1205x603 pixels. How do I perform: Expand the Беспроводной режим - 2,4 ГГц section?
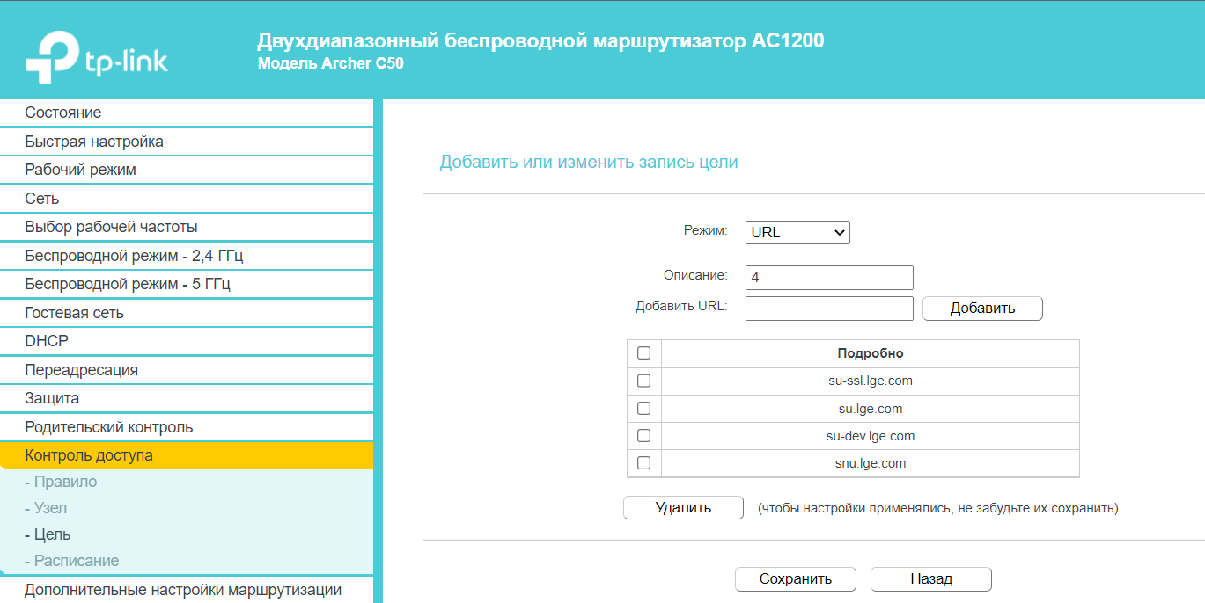click(x=134, y=256)
